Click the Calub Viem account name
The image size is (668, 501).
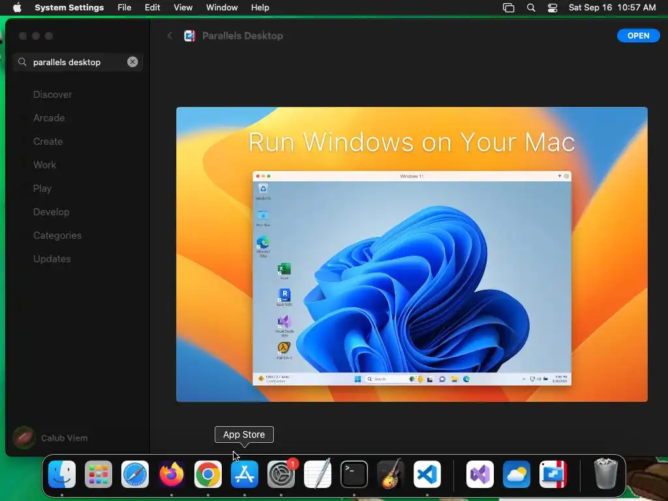tap(65, 438)
